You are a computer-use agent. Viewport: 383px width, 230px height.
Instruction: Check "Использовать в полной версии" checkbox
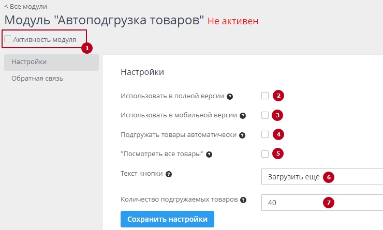[x=265, y=96]
